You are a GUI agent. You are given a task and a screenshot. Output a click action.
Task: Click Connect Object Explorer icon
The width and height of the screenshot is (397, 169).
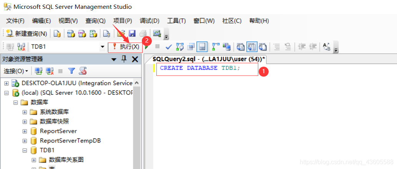[38, 71]
